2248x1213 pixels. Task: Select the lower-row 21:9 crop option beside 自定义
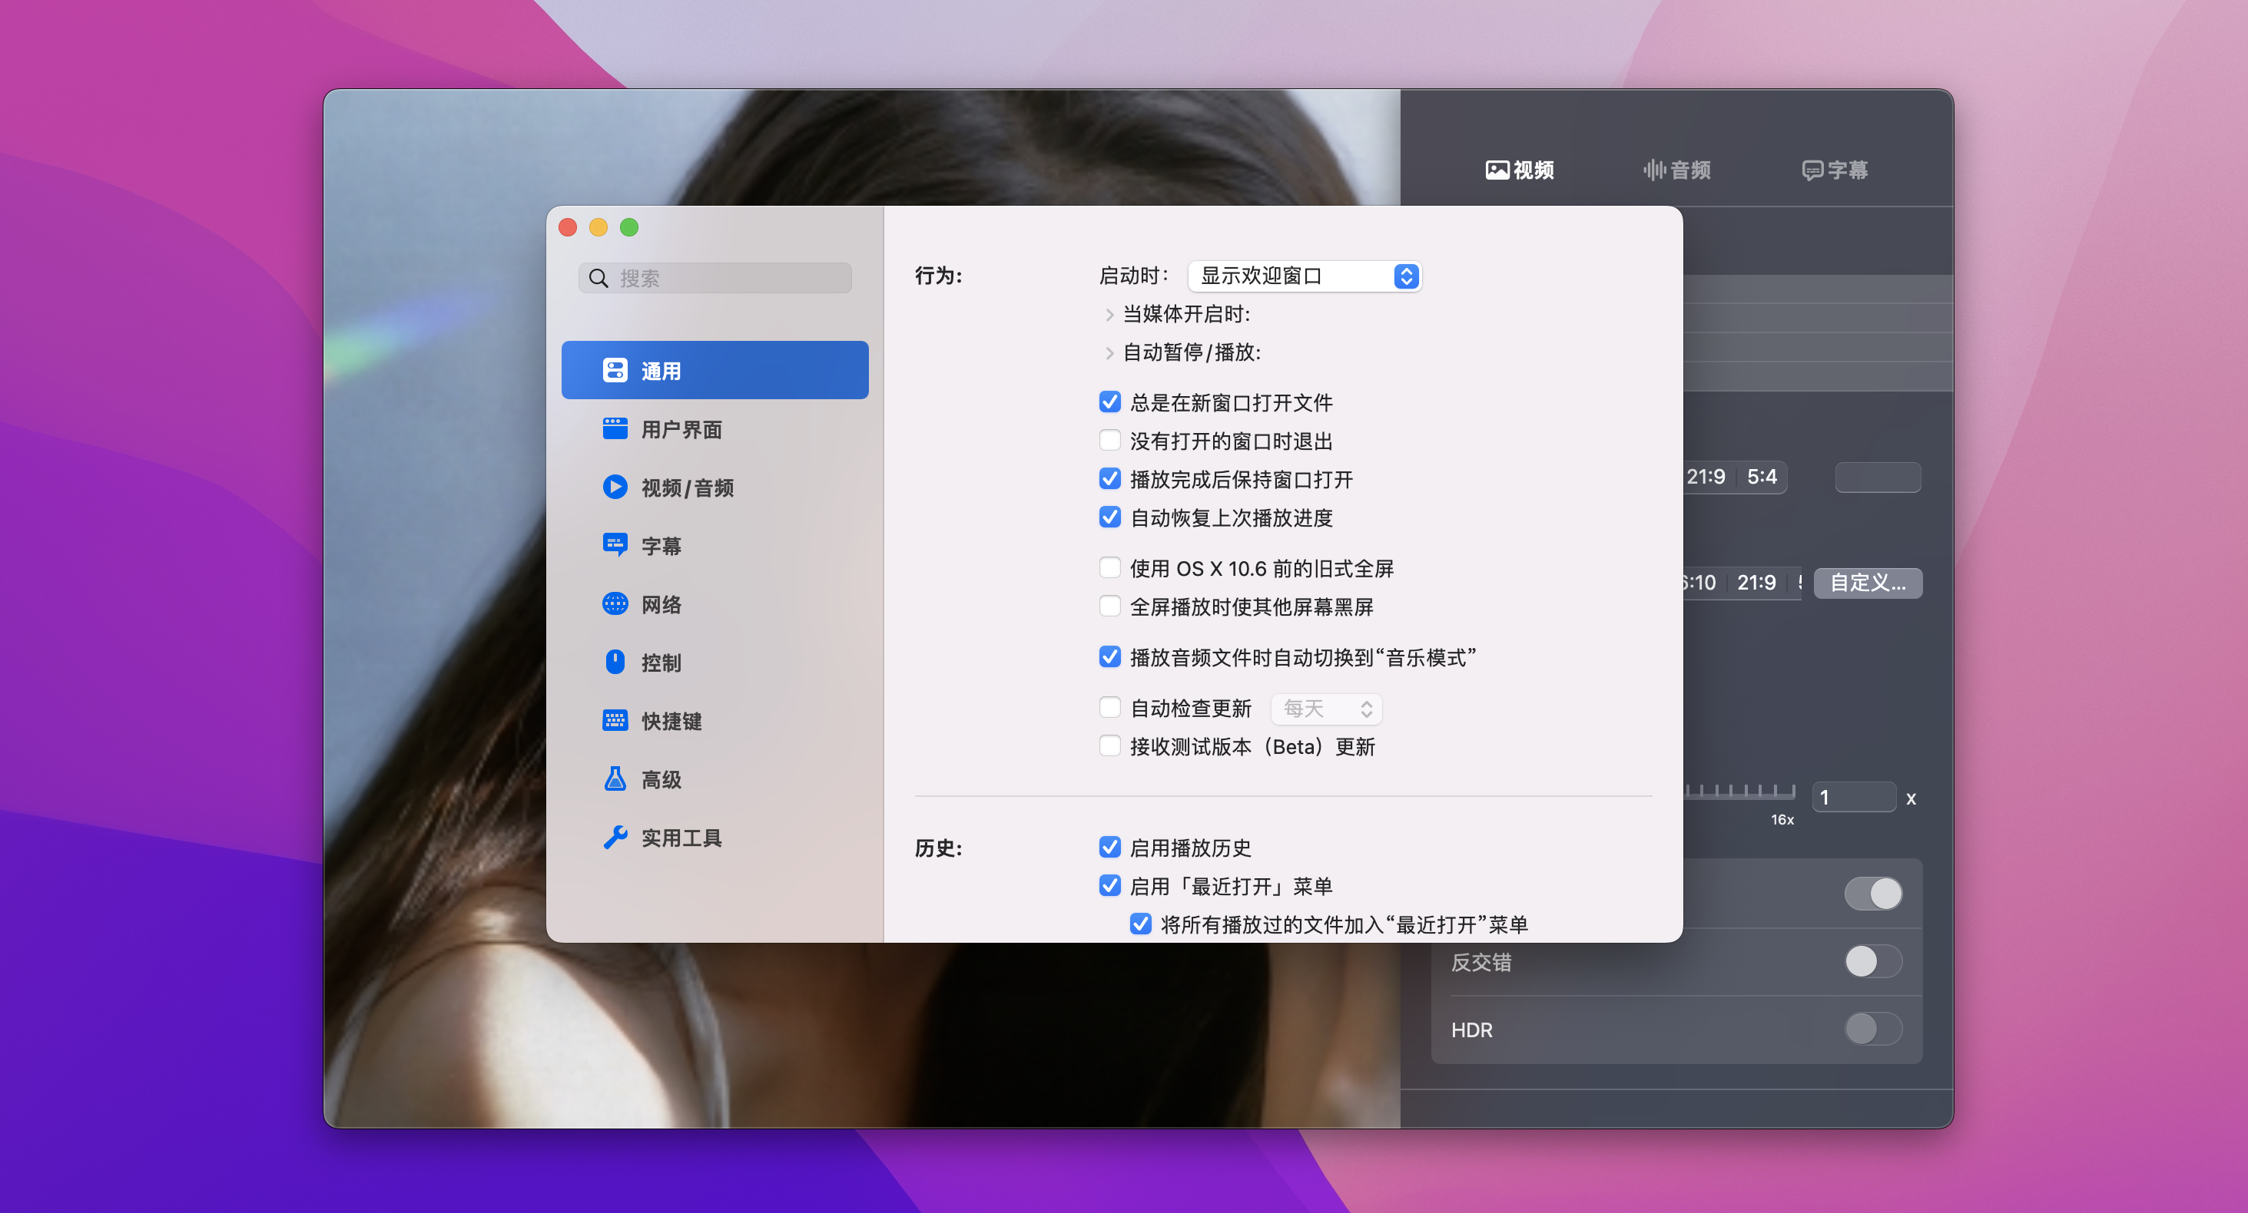(1756, 583)
